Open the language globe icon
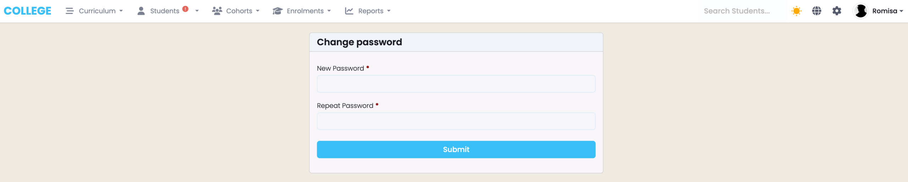This screenshot has width=908, height=182. pos(816,11)
